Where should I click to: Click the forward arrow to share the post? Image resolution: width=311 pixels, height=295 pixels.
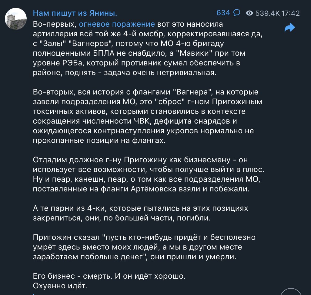tap(290, 27)
